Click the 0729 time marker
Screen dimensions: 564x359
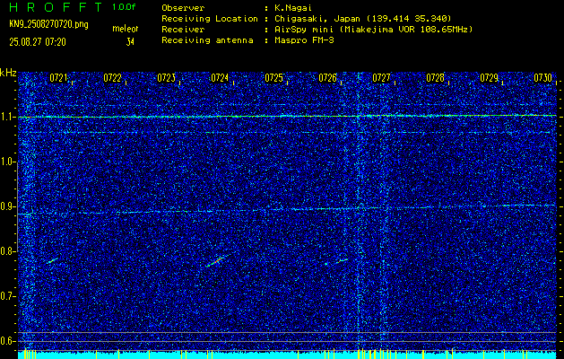point(490,78)
